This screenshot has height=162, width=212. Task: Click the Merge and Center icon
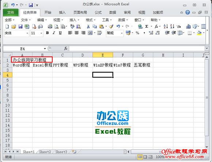point(90,33)
